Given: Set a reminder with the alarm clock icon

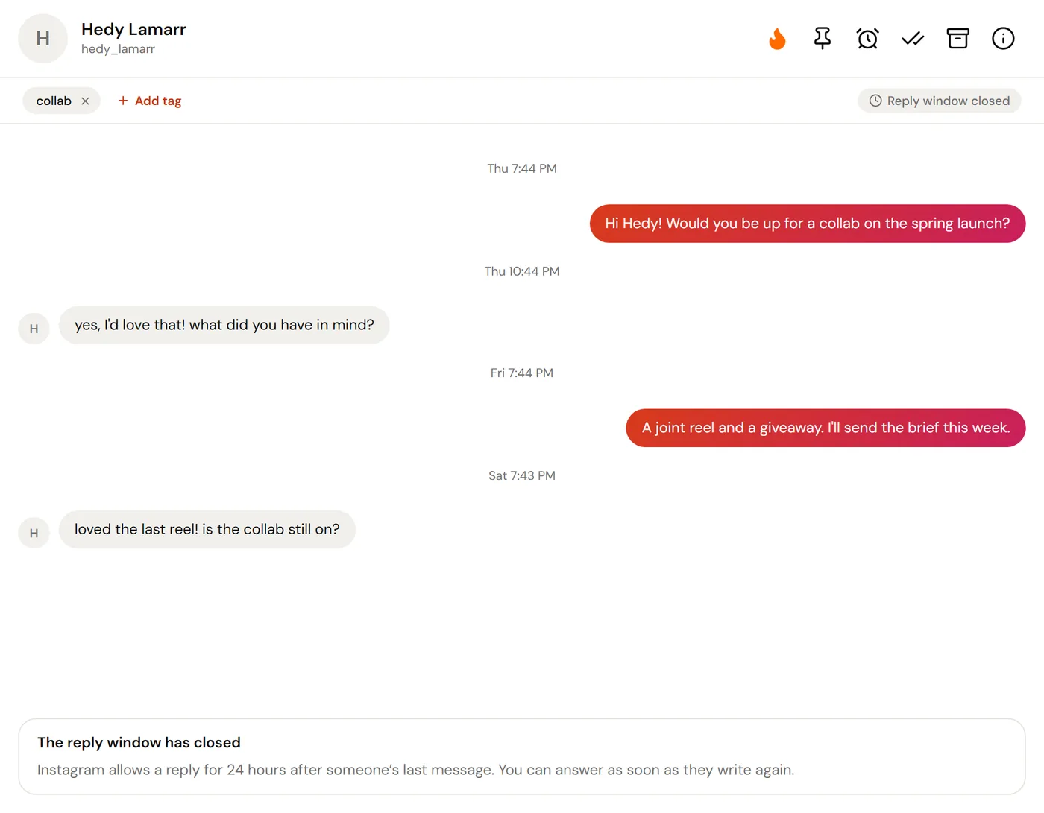Looking at the screenshot, I should (867, 39).
